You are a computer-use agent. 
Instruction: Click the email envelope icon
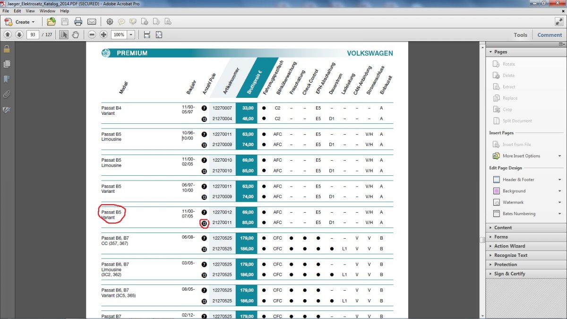[x=92, y=22]
